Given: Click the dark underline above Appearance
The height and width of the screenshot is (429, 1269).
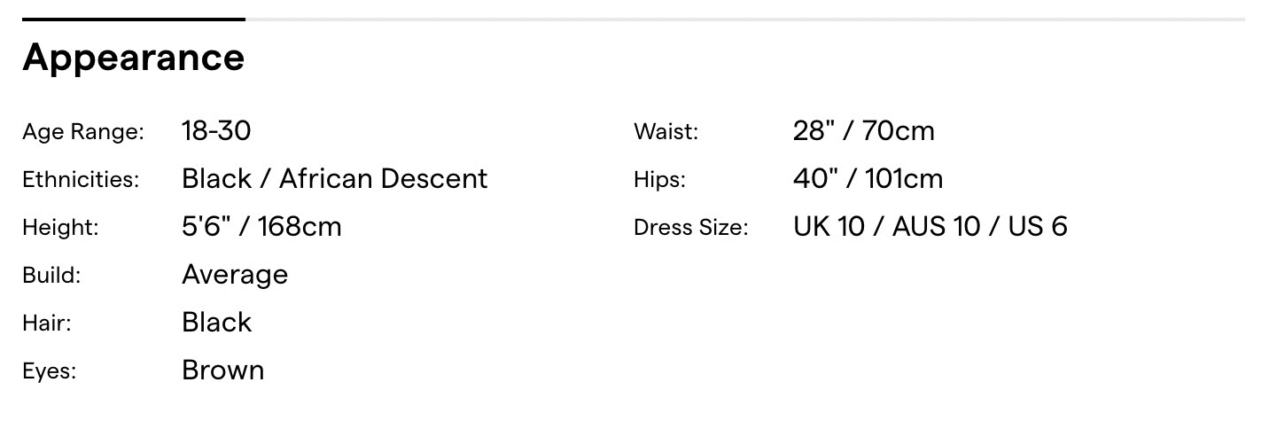Looking at the screenshot, I should click(x=133, y=19).
